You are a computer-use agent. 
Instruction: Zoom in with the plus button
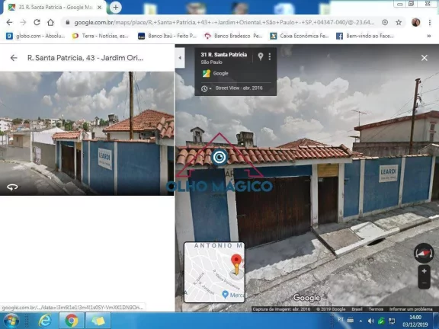tap(424, 271)
